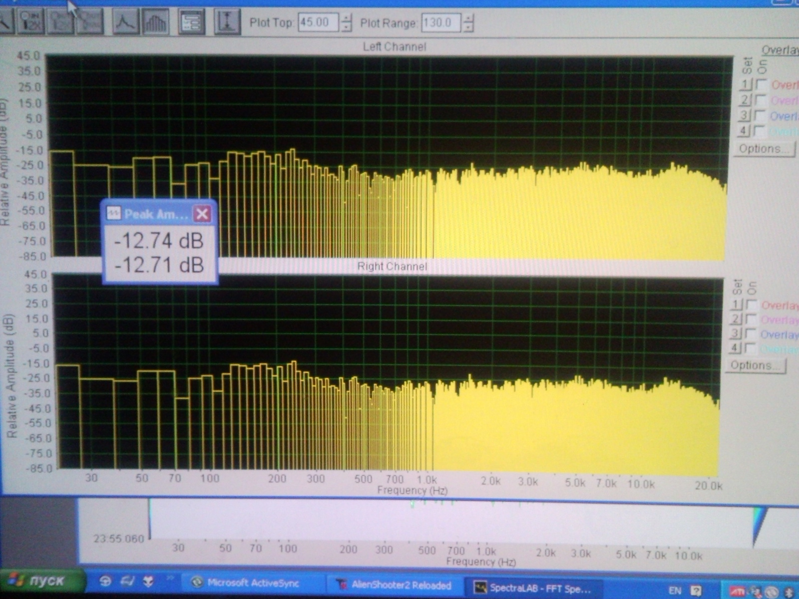Click the Plot Top input field
Viewport: 799px width, 599px height.
[318, 22]
